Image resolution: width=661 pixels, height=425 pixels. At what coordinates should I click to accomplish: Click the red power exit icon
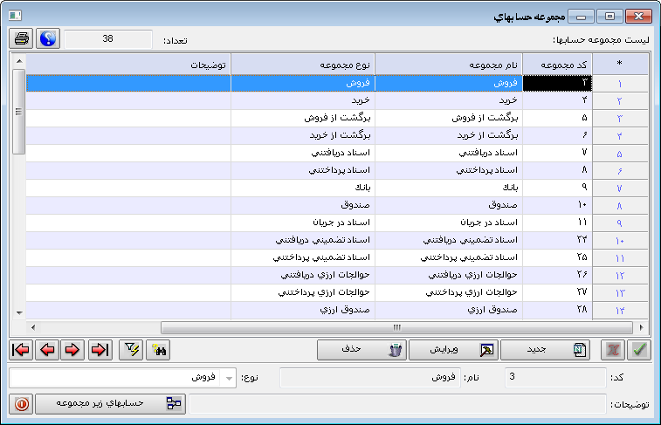(x=22, y=404)
